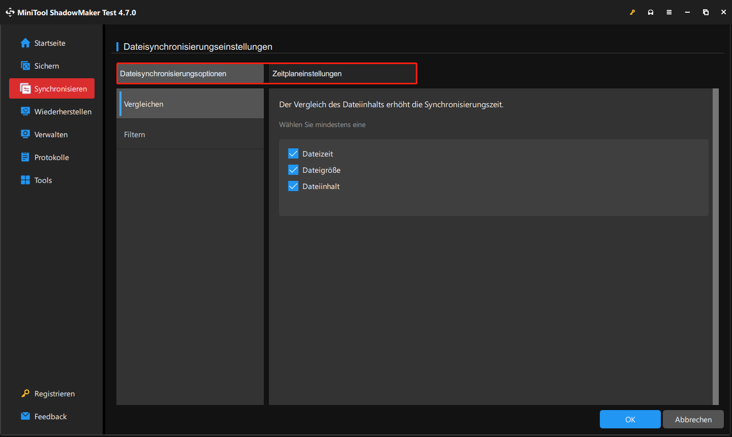
Task: Click the vertical scrollbar of options panel
Action: (716, 246)
